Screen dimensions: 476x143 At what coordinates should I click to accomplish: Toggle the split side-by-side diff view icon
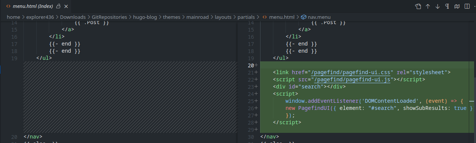pos(467,6)
